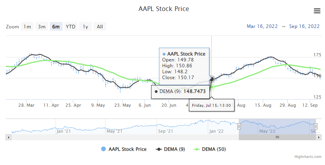Click the blue AAPL Stock Price legend marker

(103, 149)
